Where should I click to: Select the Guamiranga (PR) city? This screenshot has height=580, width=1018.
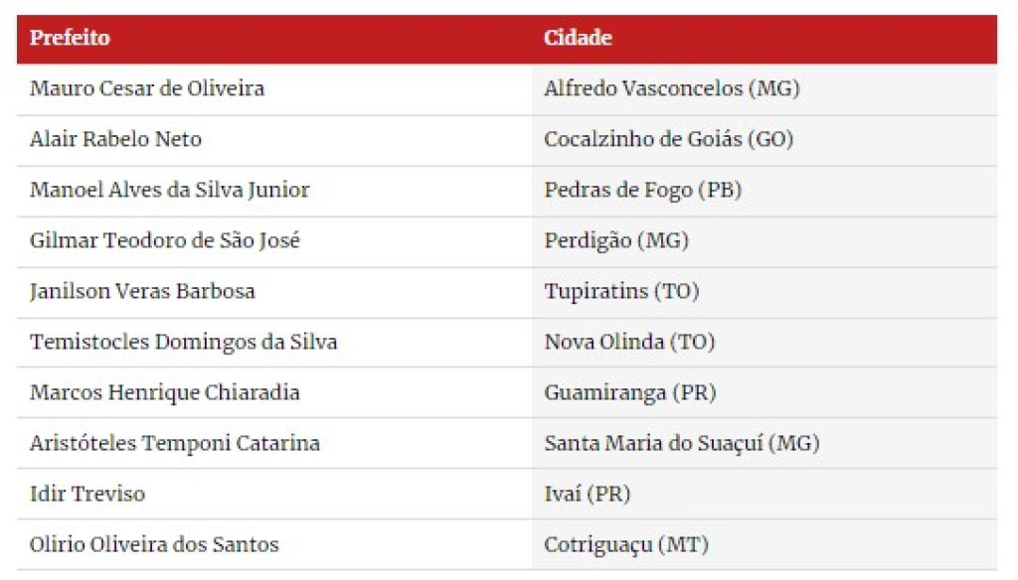[629, 392]
